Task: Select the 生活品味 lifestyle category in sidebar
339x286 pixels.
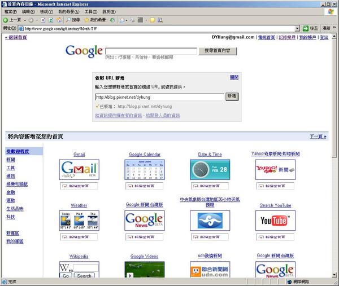Action: point(15,209)
